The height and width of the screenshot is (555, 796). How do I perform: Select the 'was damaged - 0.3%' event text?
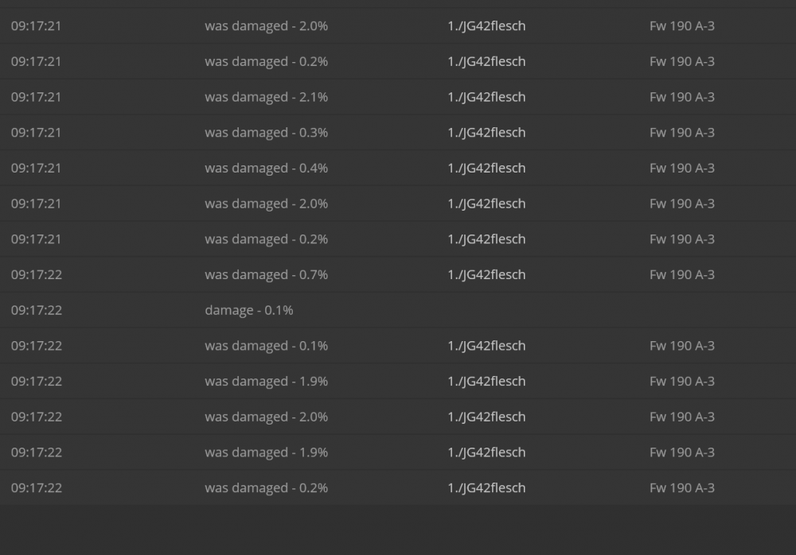[x=266, y=133]
